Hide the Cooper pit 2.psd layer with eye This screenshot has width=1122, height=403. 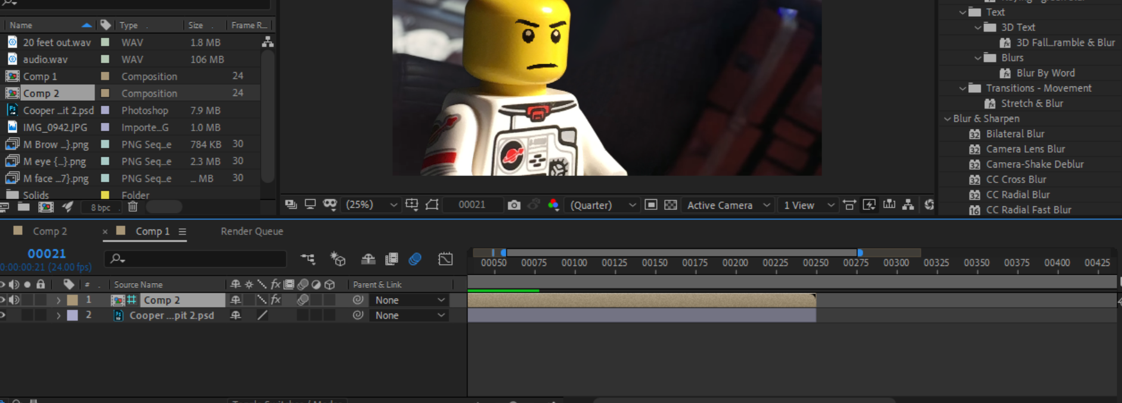pos(2,315)
